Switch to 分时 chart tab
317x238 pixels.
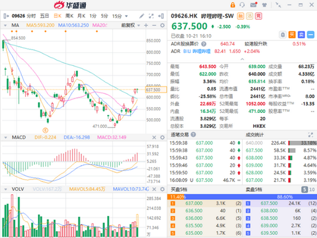click(31, 16)
